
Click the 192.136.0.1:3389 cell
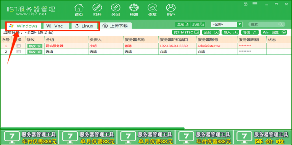177,46
